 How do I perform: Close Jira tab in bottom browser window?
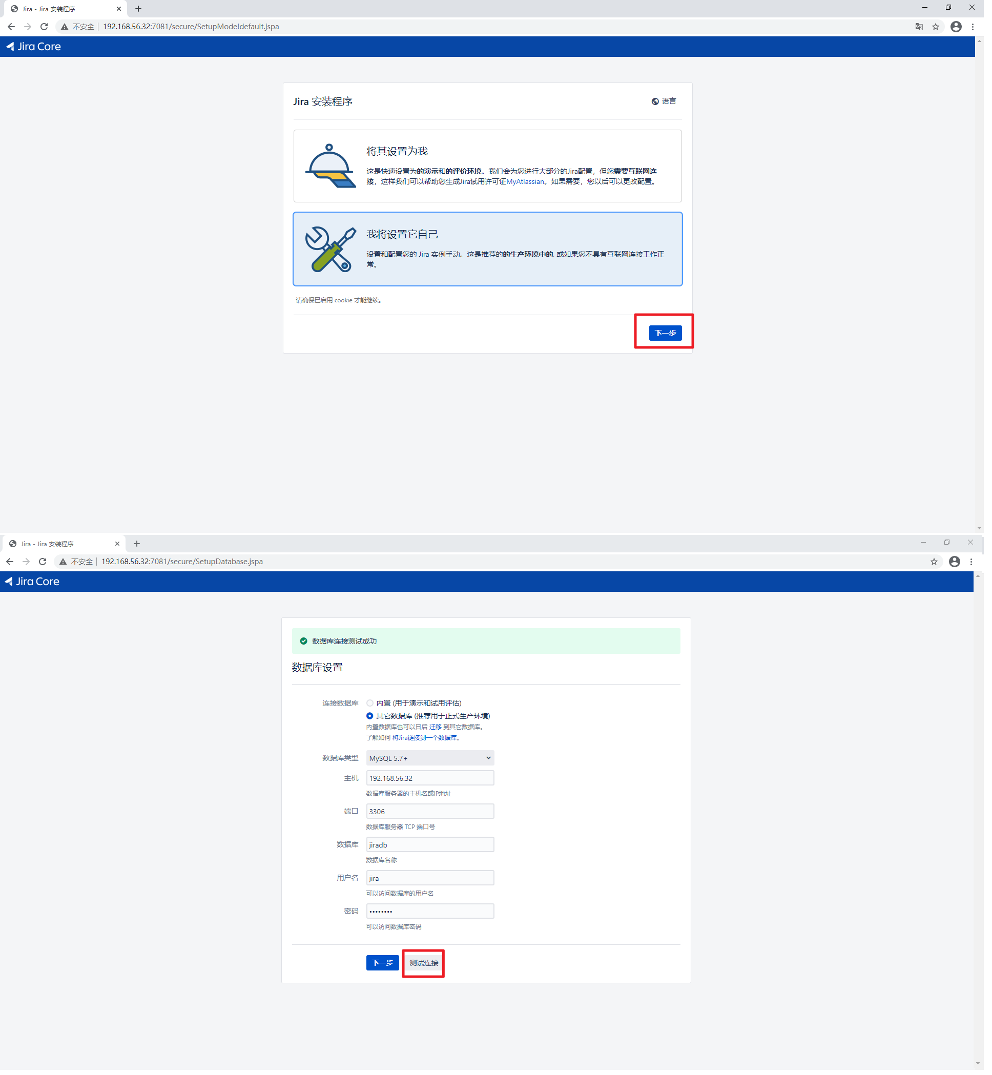coord(118,547)
